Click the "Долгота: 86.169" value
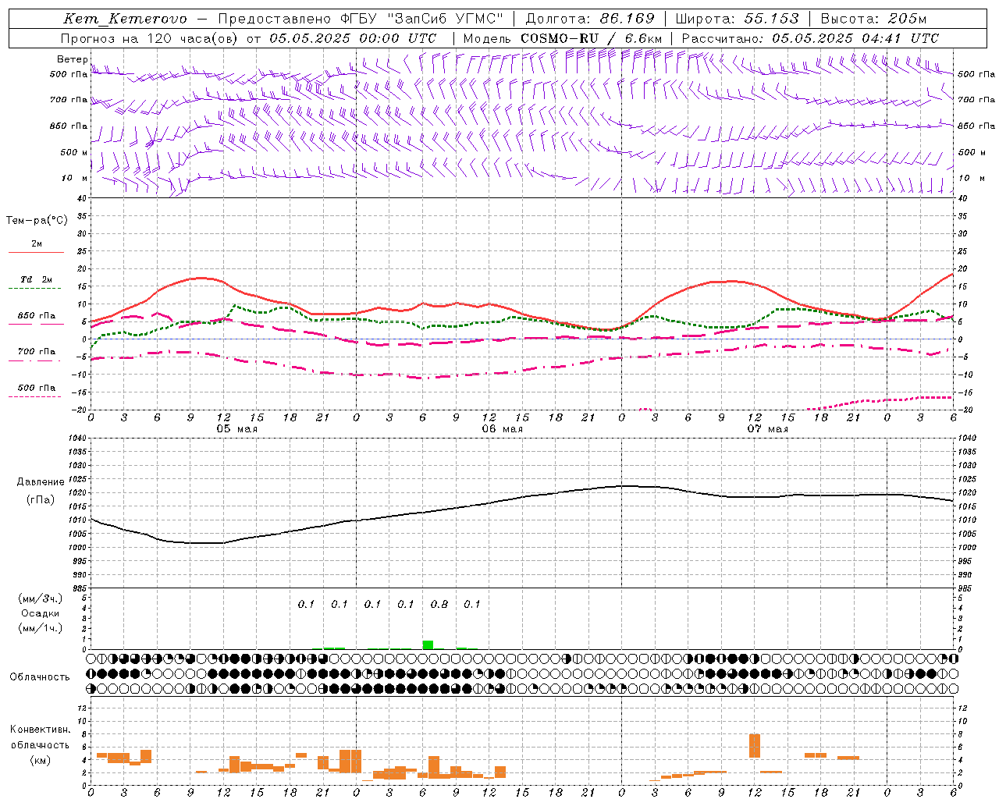This screenshot has width=999, height=799. tap(590, 19)
